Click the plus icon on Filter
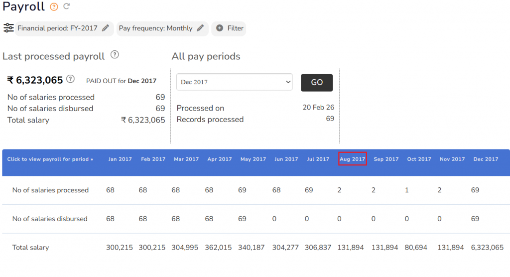Screen dimensions: 510x277 tap(220, 28)
